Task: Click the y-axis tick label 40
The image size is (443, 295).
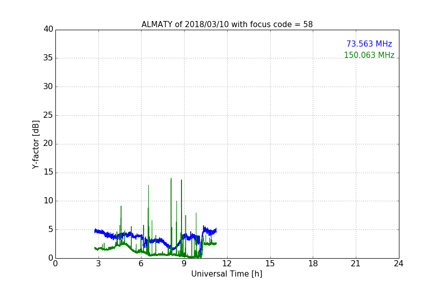Action: coord(48,29)
